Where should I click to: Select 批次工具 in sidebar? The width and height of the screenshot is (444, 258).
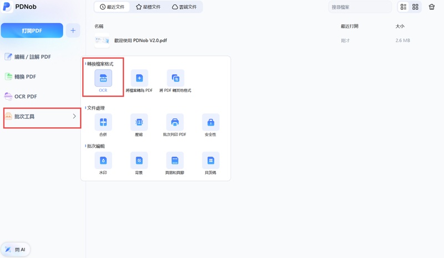(42, 116)
